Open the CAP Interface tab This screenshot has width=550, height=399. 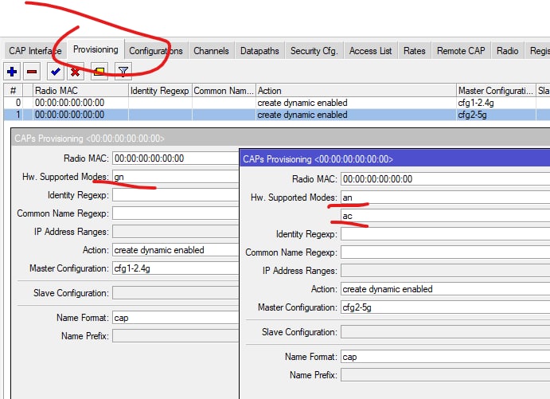(35, 51)
